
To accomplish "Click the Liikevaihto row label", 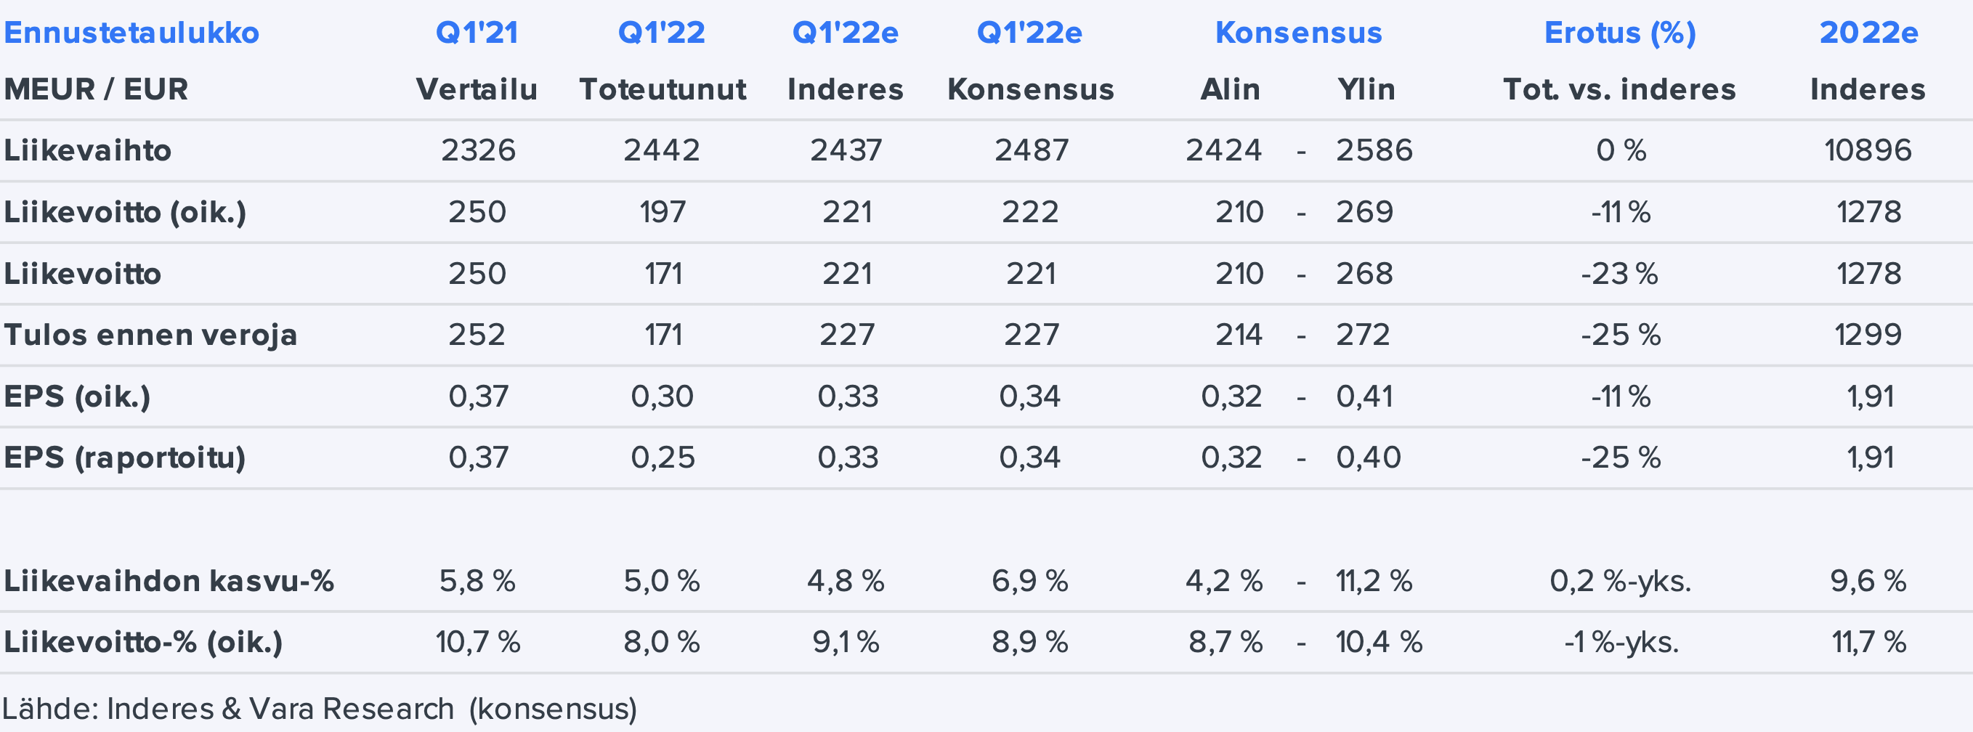I will point(87,150).
